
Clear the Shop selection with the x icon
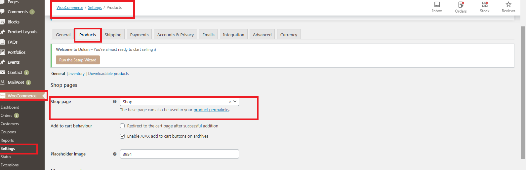tap(230, 102)
